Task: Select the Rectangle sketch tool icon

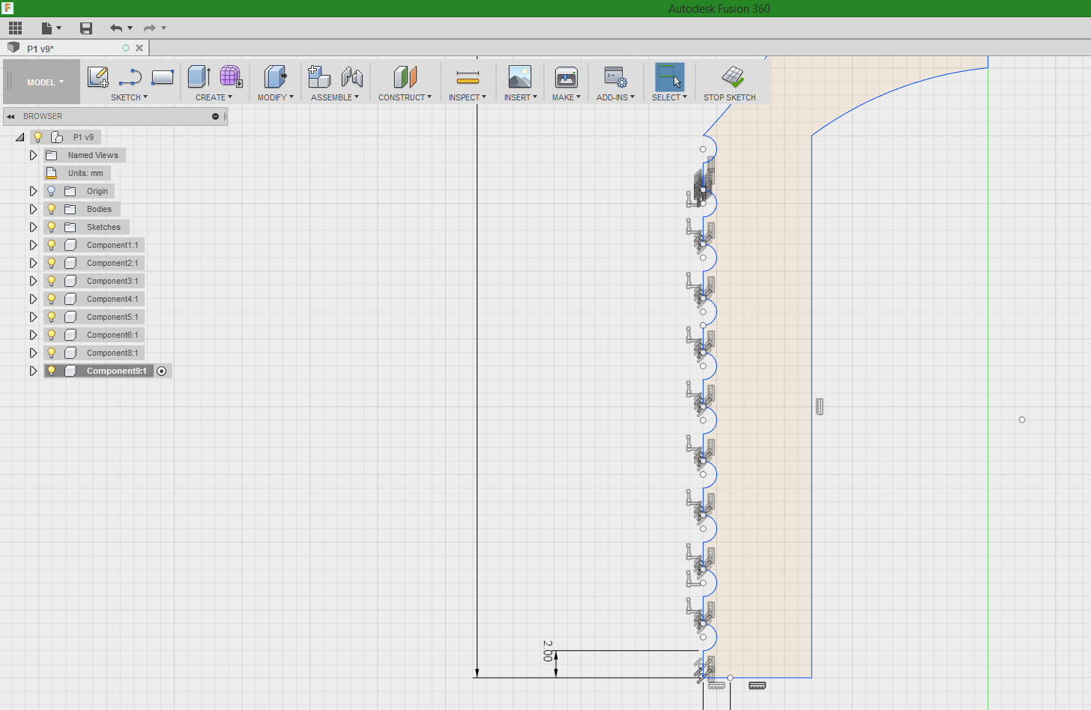Action: point(162,77)
